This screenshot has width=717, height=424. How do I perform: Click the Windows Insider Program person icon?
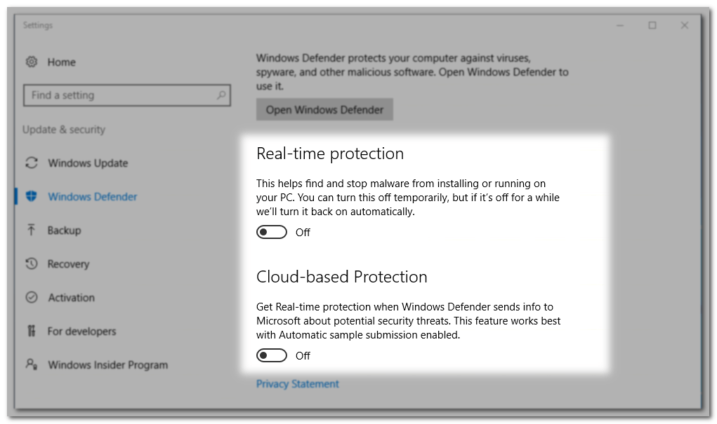(32, 364)
